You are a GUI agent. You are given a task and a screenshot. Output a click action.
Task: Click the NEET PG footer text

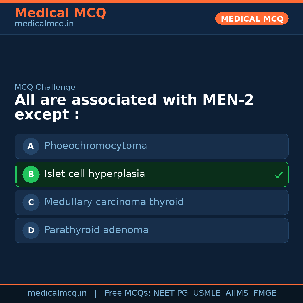pyautogui.click(x=171, y=293)
